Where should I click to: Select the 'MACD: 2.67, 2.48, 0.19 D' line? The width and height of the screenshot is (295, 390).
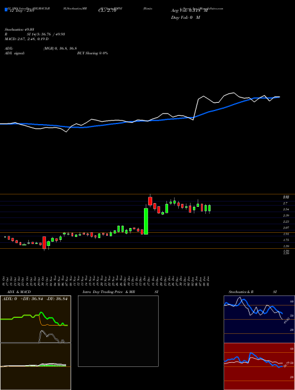pos(27,39)
